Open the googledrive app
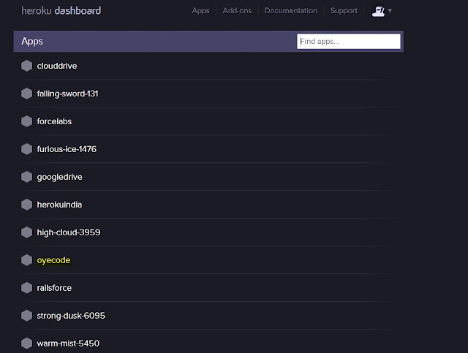468x353 pixels. tap(59, 178)
